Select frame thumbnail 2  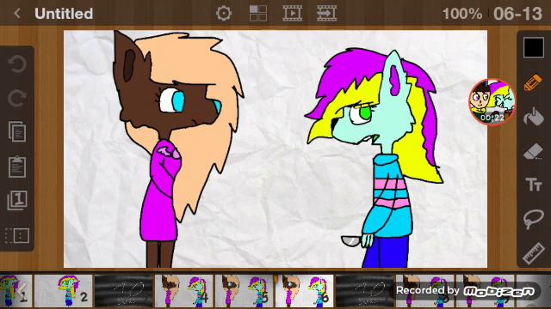[64, 290]
